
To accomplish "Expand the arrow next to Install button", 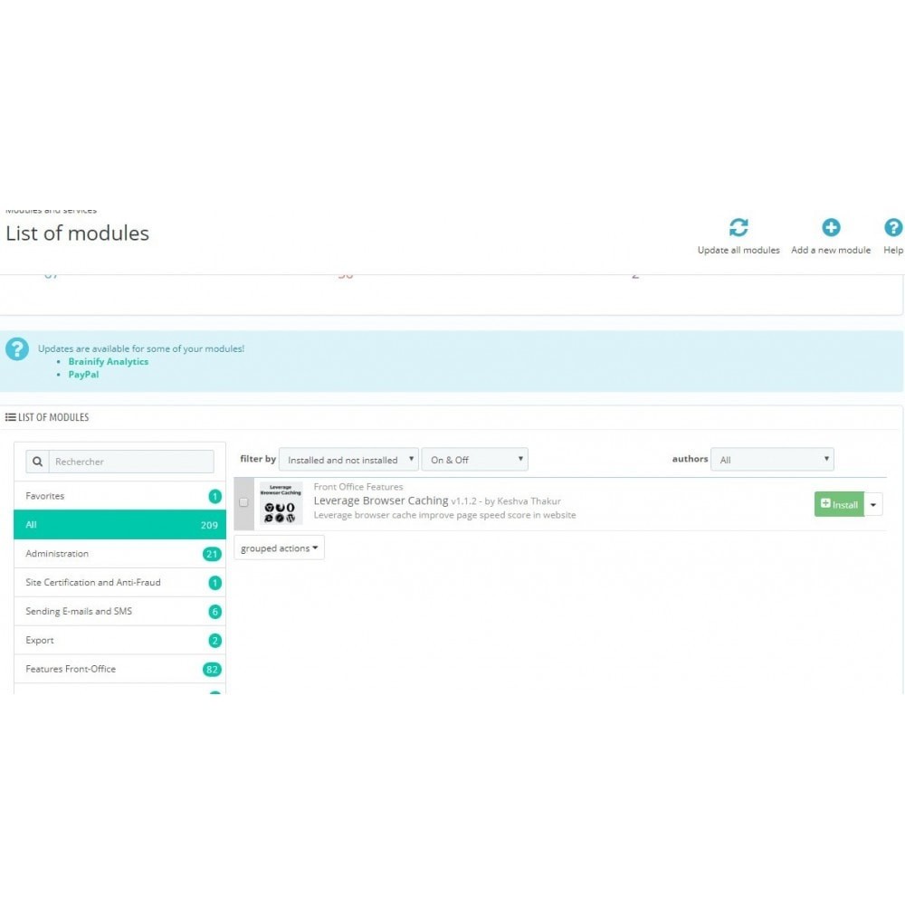I will pyautogui.click(x=873, y=504).
